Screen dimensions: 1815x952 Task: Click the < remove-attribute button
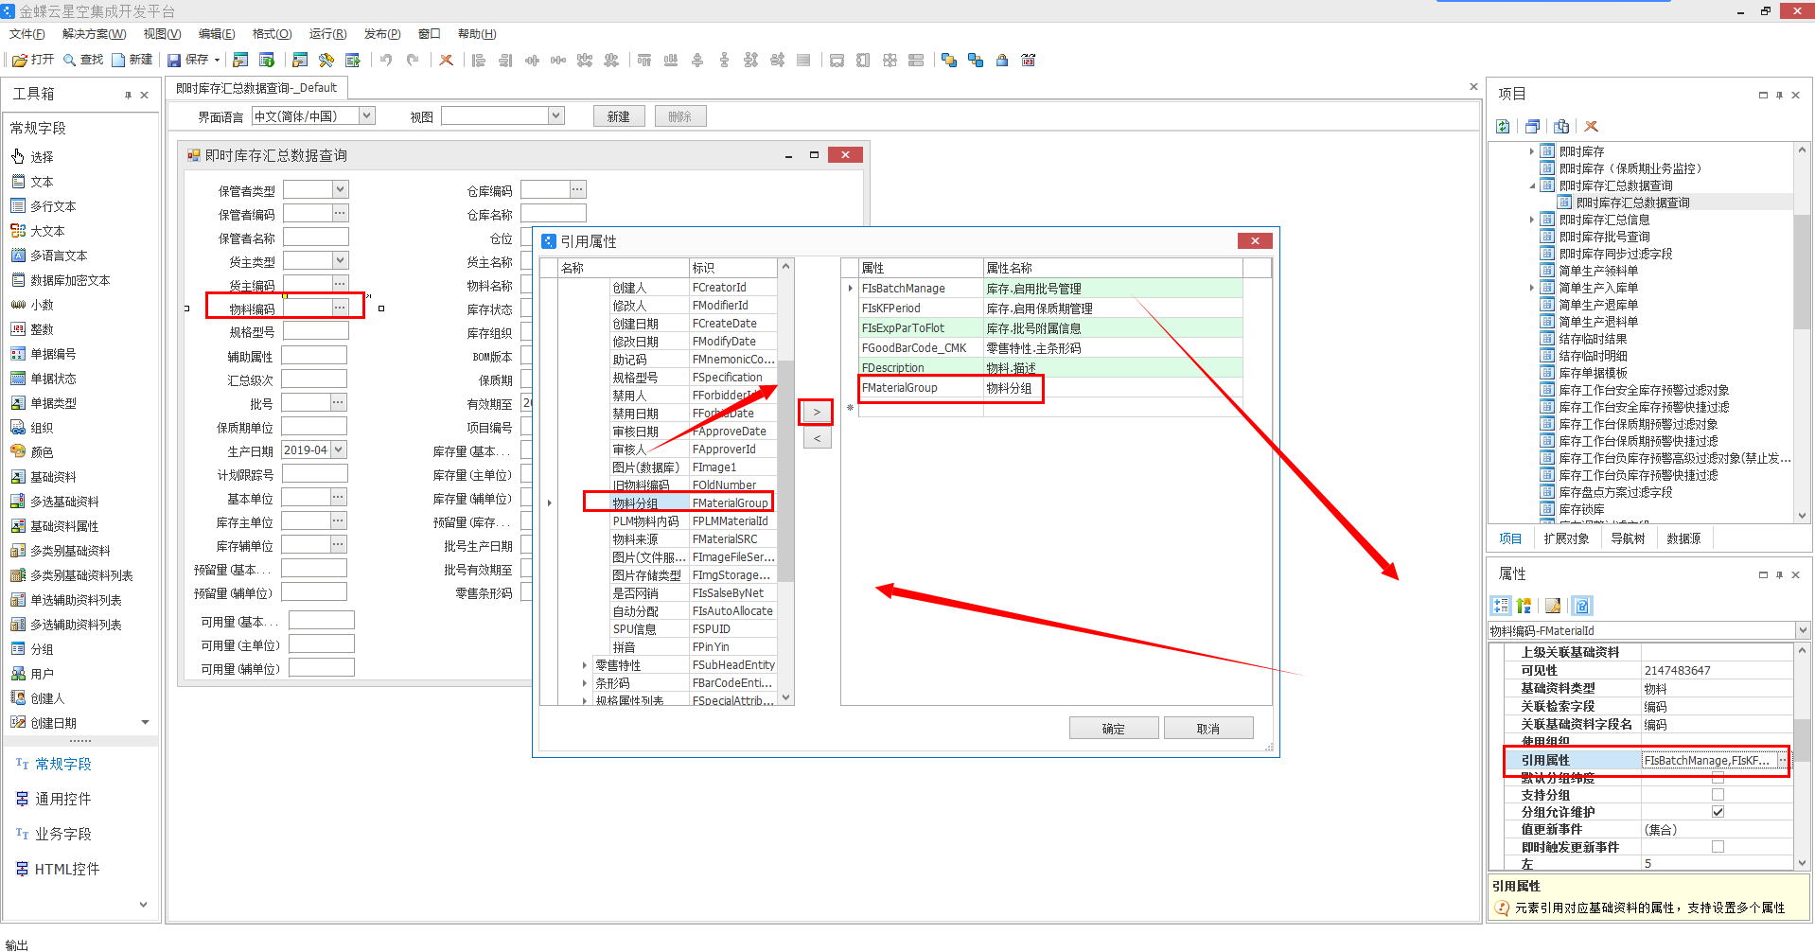[817, 438]
